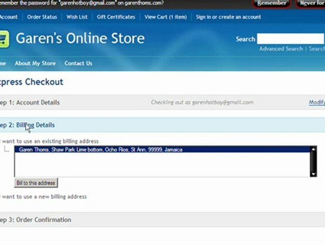
Task: Choose to use a new billing address
Action: pyautogui.click(x=44, y=197)
